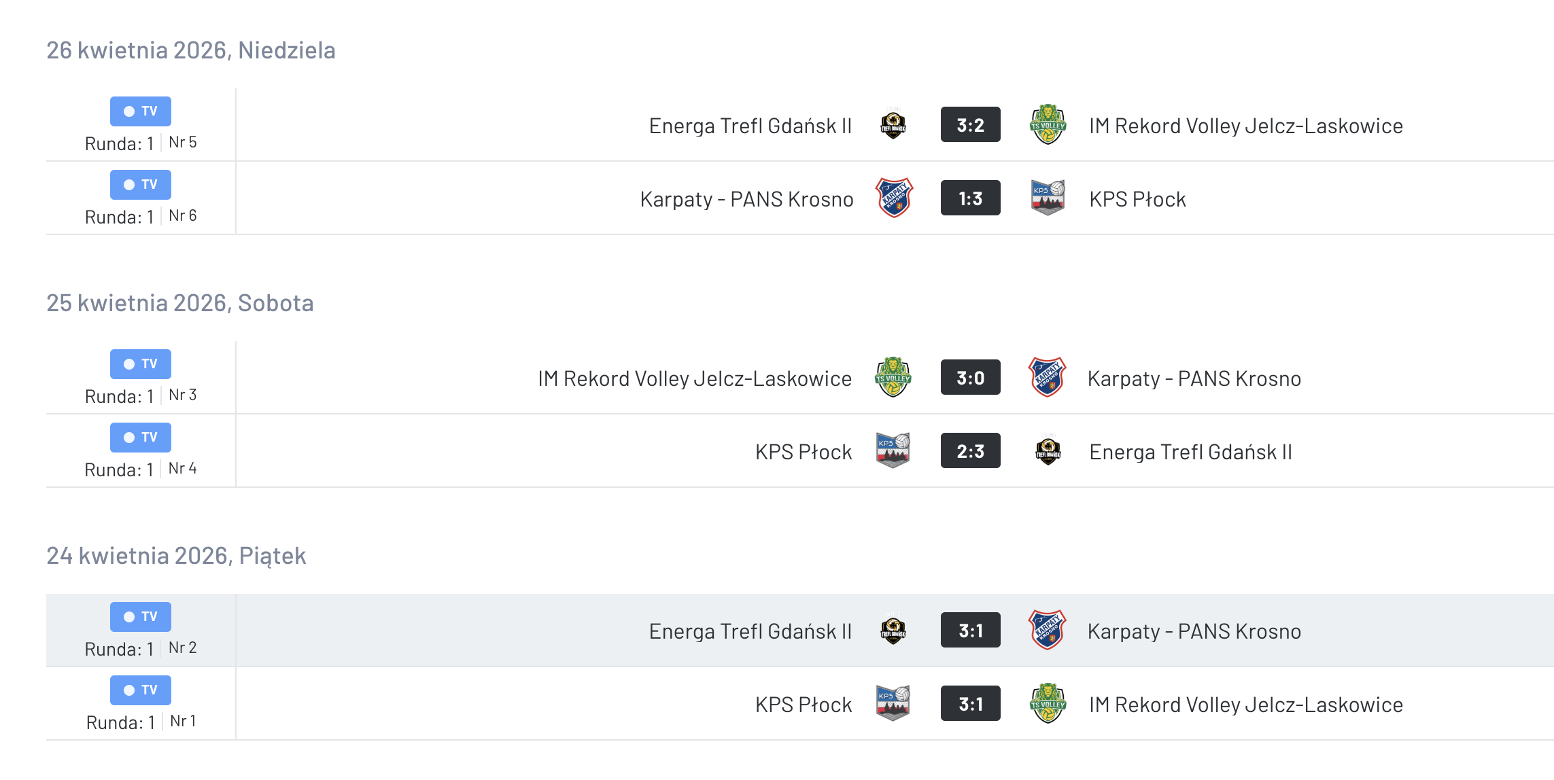Click KPS Płock logo in match Nr 1
This screenshot has width=1554, height=780.
(893, 703)
